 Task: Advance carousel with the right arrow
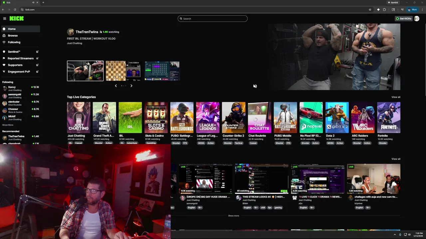tap(131, 86)
